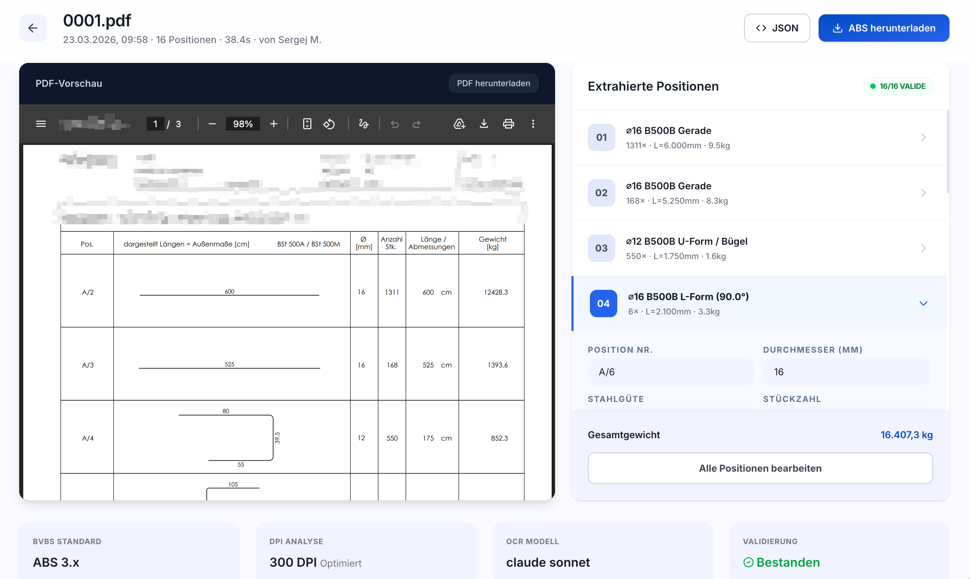Rotate the PDF counterclockwise
This screenshot has width=970, height=579.
(x=329, y=124)
